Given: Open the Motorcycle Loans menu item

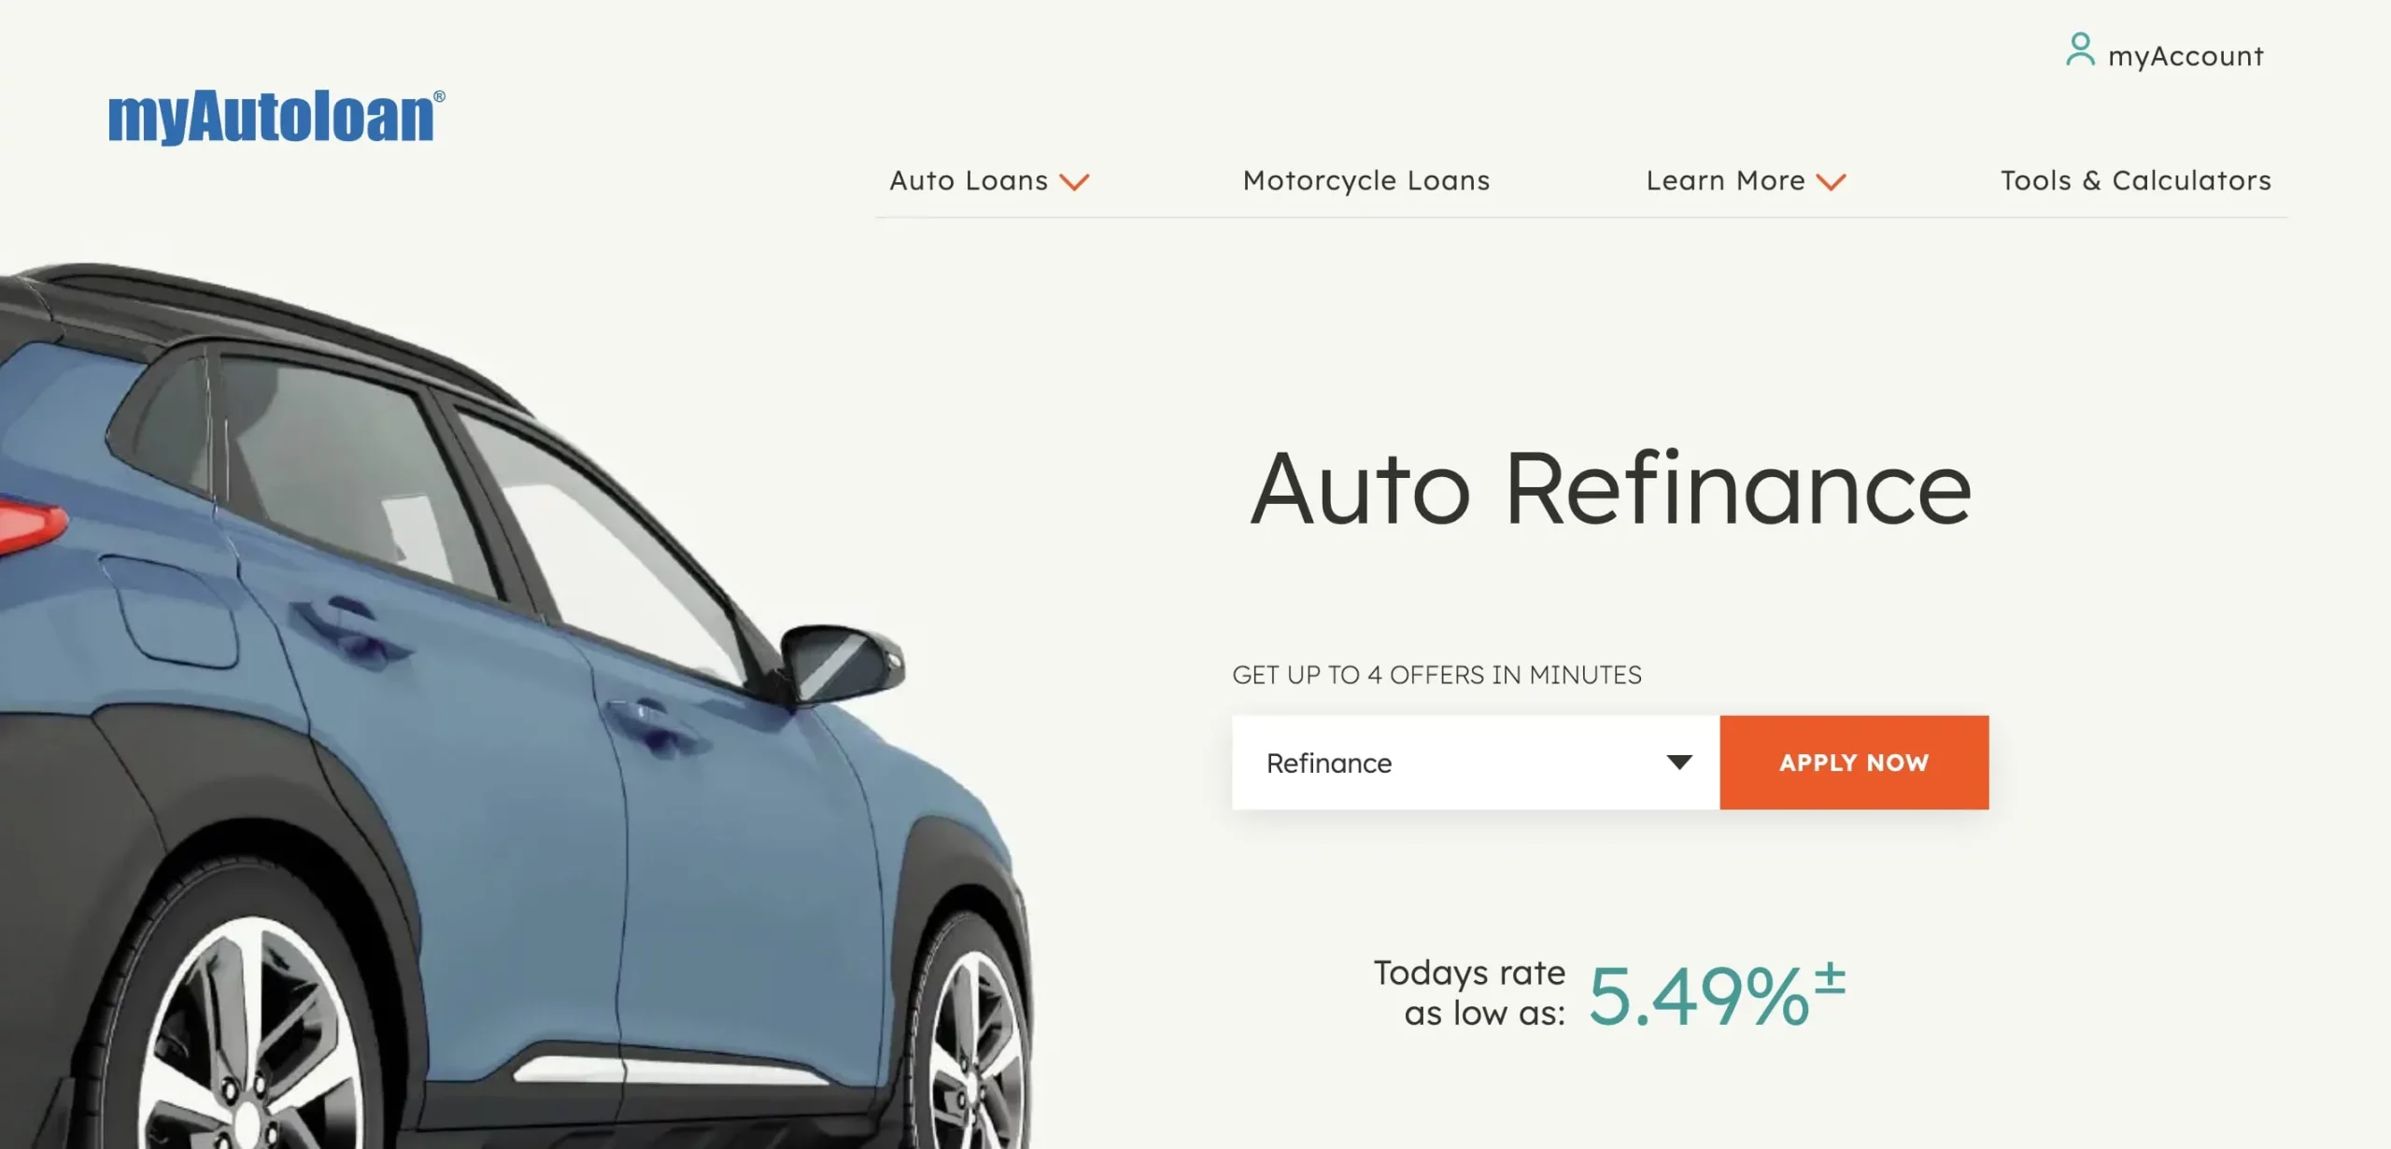Looking at the screenshot, I should pos(1366,181).
